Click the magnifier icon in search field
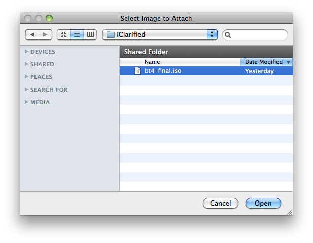This screenshot has width=313, height=243. (x=228, y=35)
